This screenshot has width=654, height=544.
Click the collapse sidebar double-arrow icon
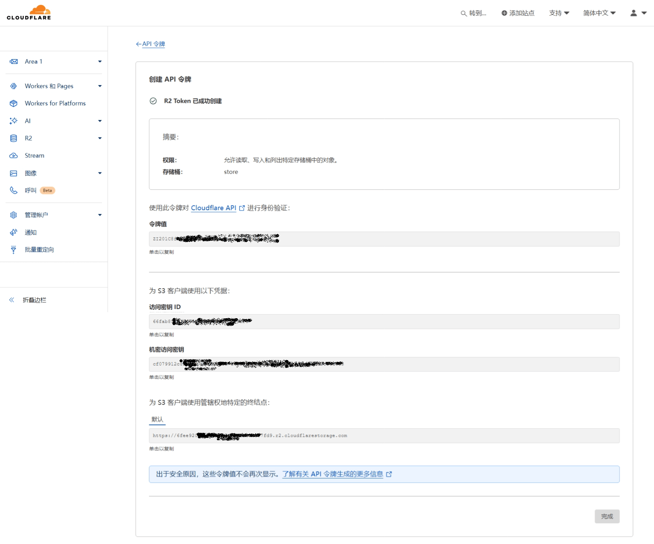(12, 300)
